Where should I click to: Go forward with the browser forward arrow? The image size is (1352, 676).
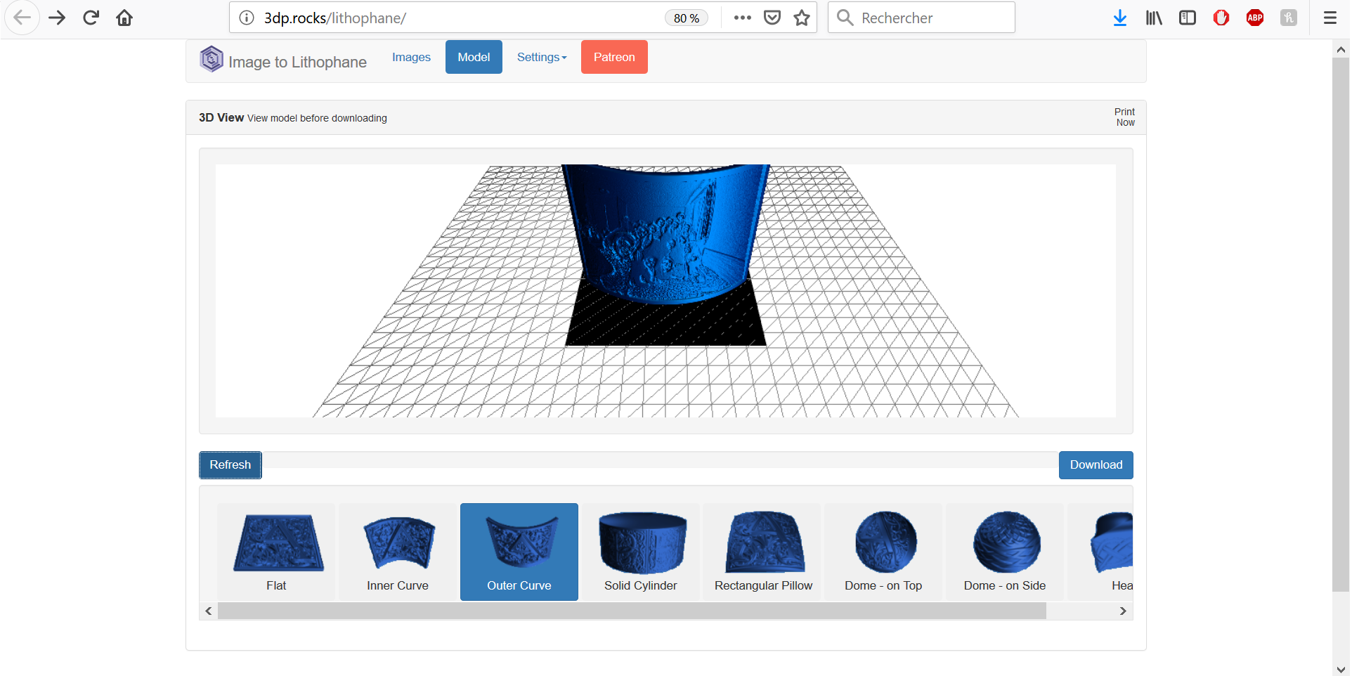57,18
